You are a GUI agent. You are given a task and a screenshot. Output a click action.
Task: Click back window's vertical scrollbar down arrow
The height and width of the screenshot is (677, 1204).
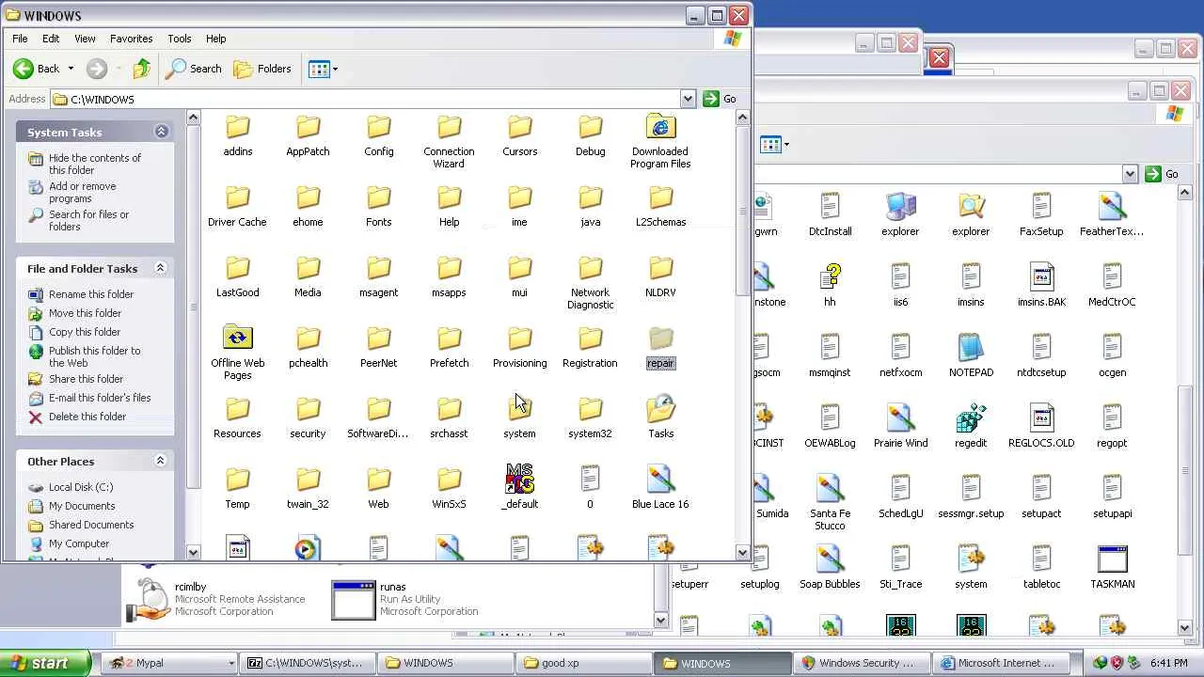(1185, 627)
